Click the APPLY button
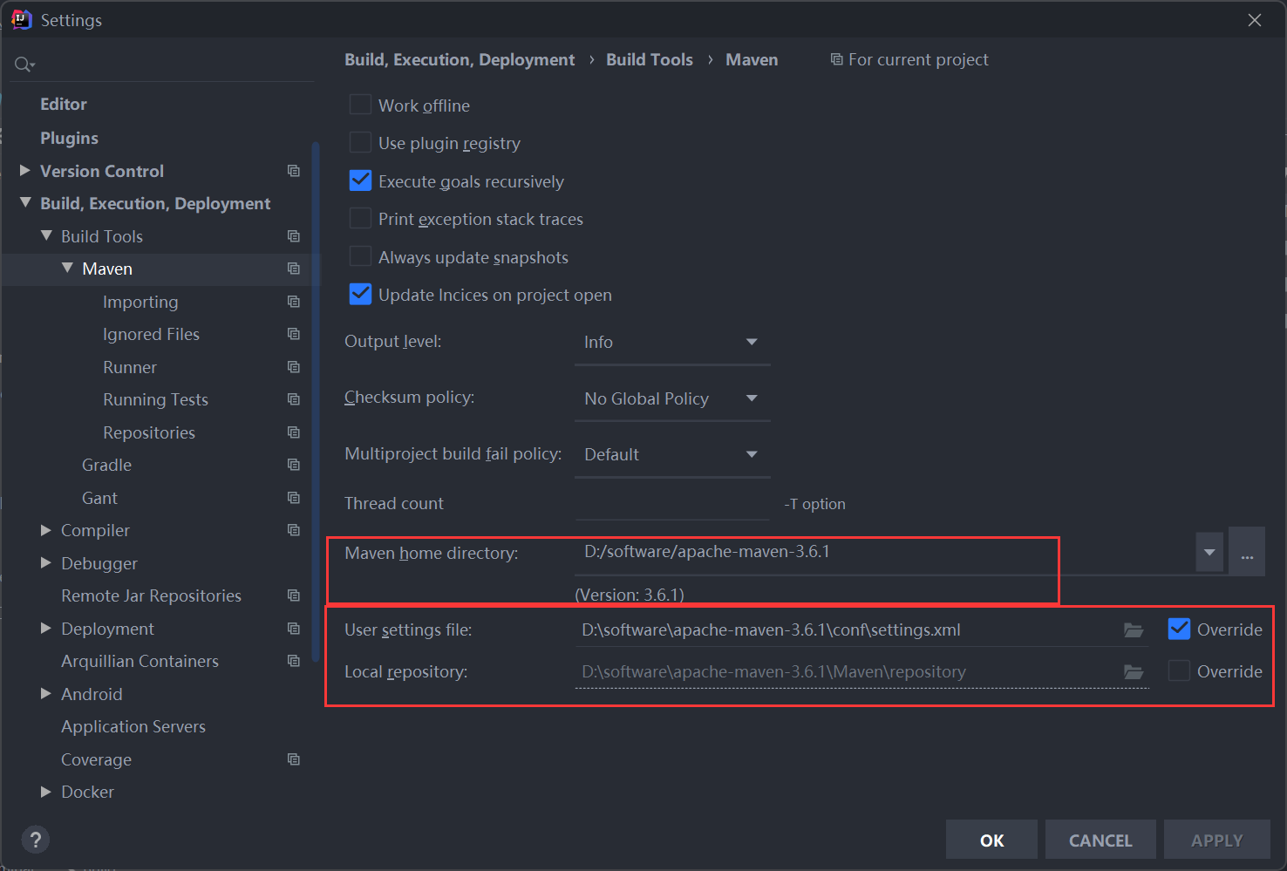Image resolution: width=1287 pixels, height=871 pixels. (x=1216, y=840)
